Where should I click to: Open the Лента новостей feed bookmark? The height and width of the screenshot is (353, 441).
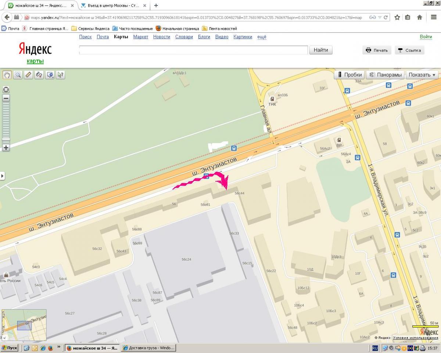(220, 28)
